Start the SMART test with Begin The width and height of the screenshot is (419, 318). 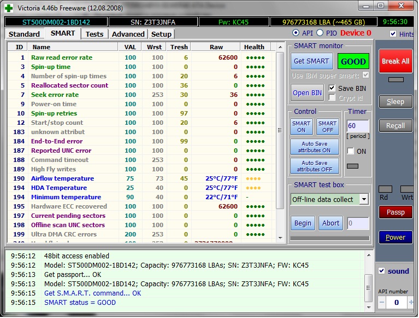[303, 223]
